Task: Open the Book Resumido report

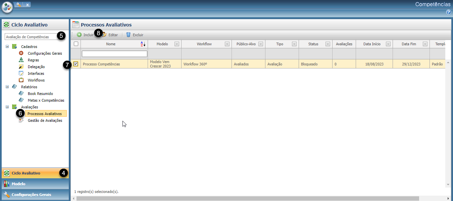Action: point(40,94)
